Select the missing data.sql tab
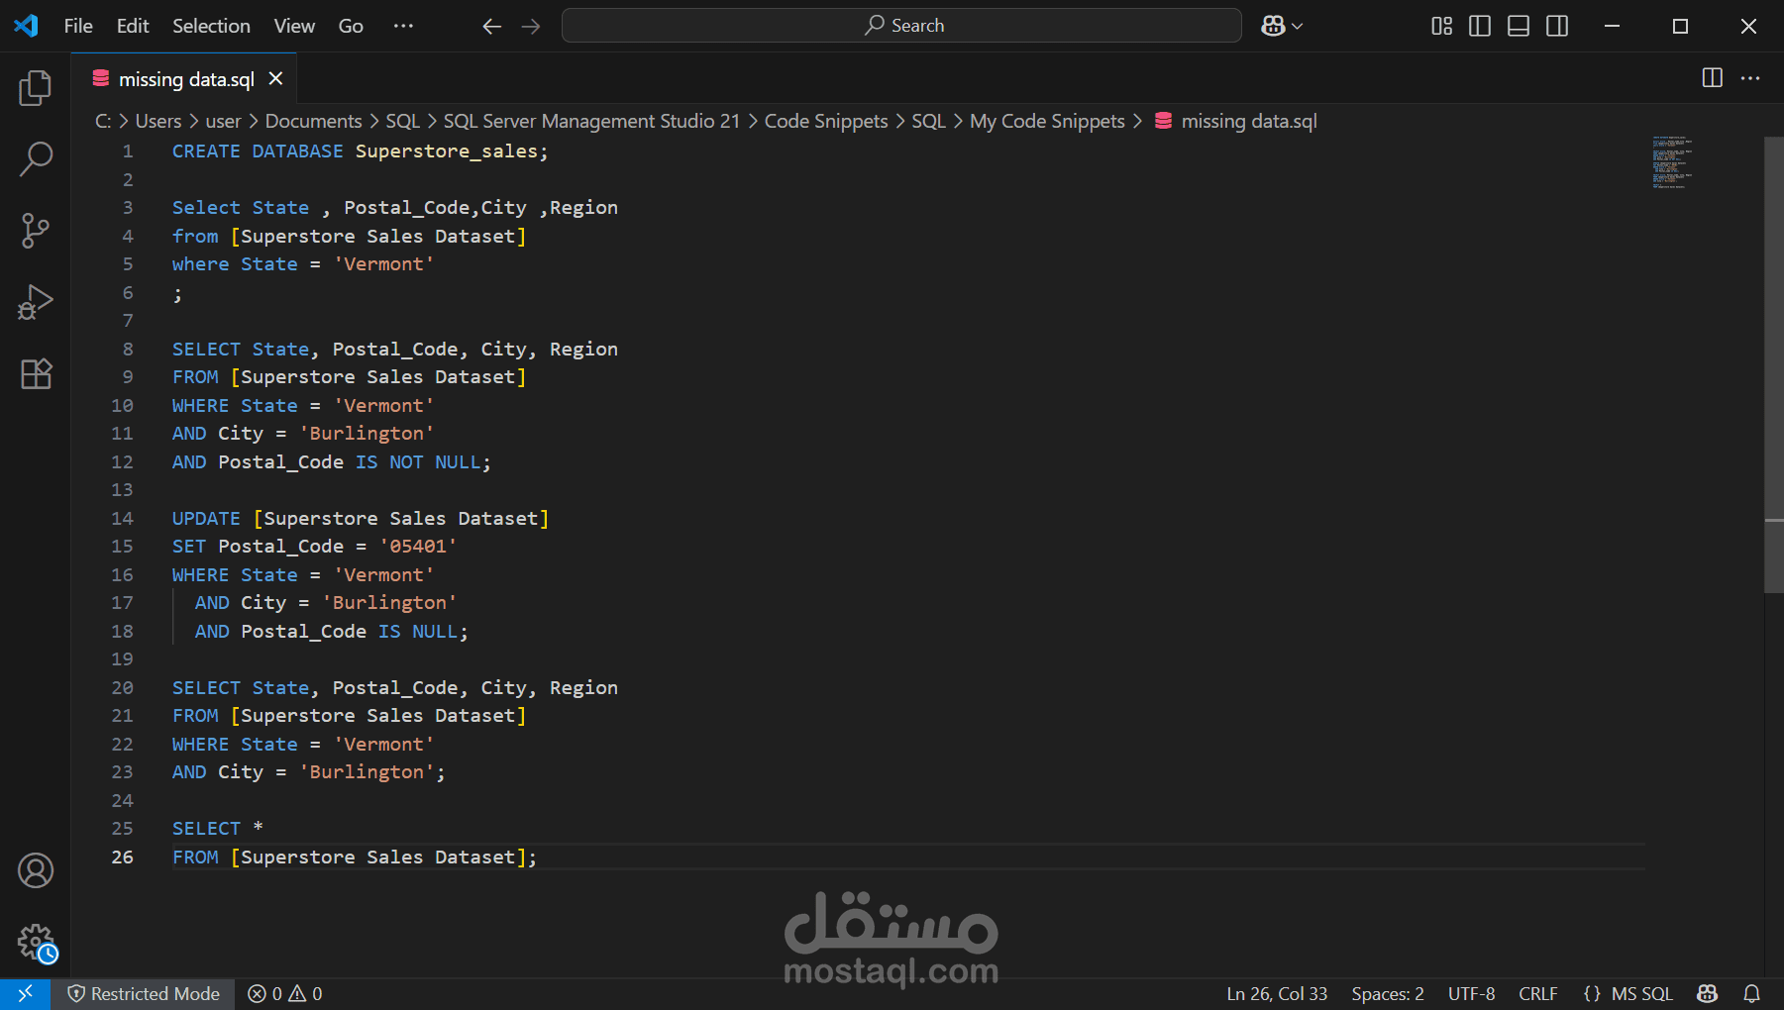The height and width of the screenshot is (1010, 1784). 185,79
